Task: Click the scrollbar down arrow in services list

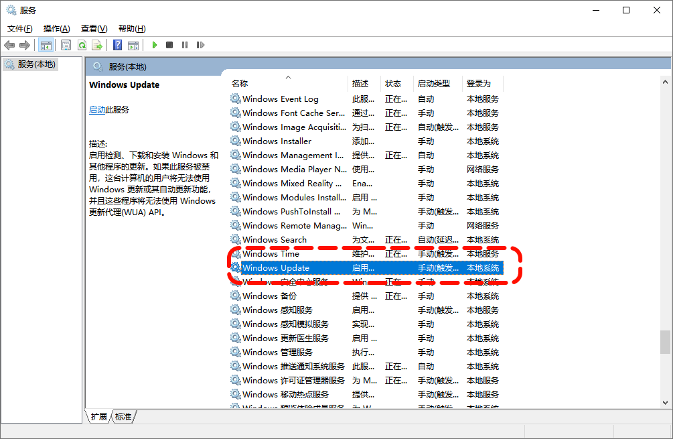Action: pyautogui.click(x=665, y=403)
